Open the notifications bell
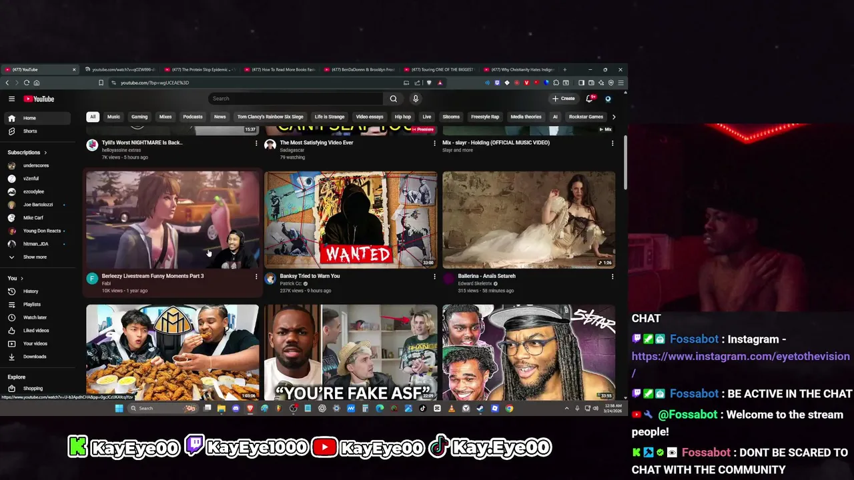Screen dimensions: 854x480 point(589,99)
